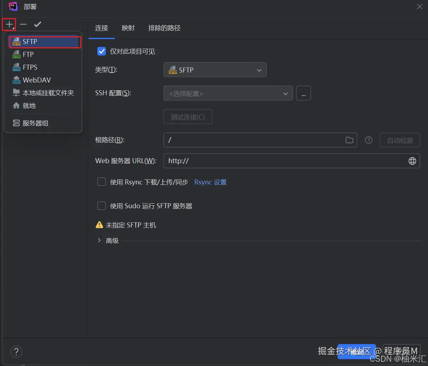Image resolution: width=428 pixels, height=366 pixels.
Task: Click the 测试连接 button
Action: [x=188, y=117]
